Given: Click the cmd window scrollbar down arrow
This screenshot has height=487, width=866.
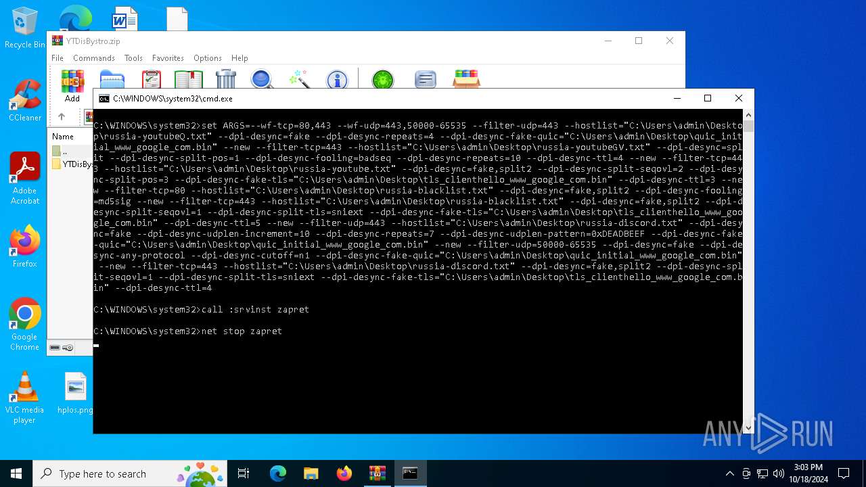Looking at the screenshot, I should (748, 428).
